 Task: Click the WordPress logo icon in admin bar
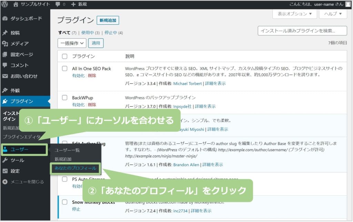pyautogui.click(x=4, y=4)
